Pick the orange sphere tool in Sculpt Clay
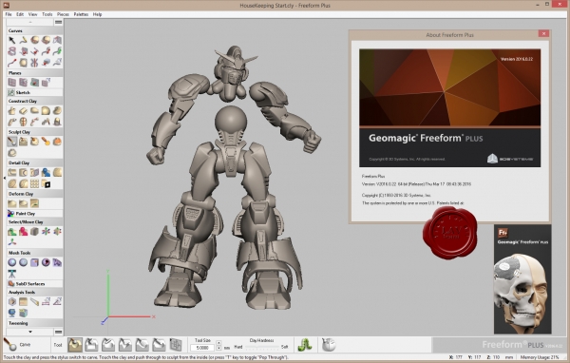This screenshot has height=363, width=570. (57, 142)
